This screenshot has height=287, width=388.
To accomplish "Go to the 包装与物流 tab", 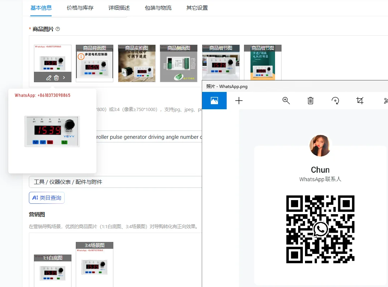I will pos(158,8).
